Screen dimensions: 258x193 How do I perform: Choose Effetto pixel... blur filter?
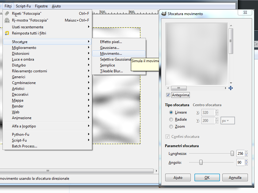[x=119, y=42]
